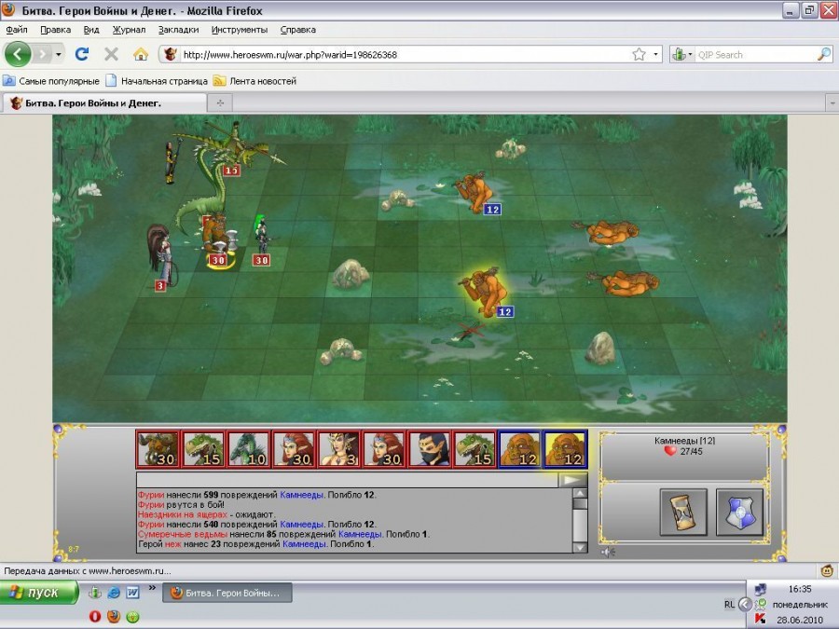Image resolution: width=839 pixels, height=629 pixels.
Task: Launch Opera from quick launch
Action: tap(95, 616)
